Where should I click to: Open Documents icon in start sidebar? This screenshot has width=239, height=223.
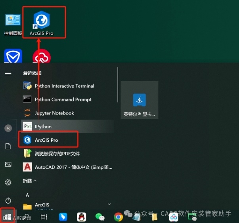coord(8,147)
